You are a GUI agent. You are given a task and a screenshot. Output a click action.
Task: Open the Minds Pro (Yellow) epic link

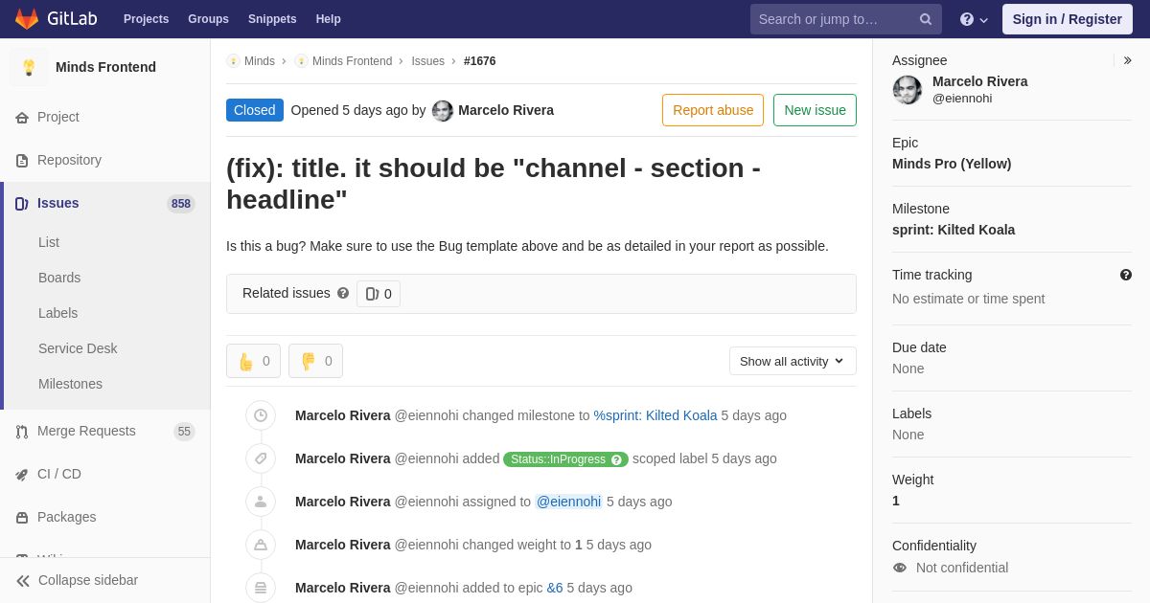952,164
